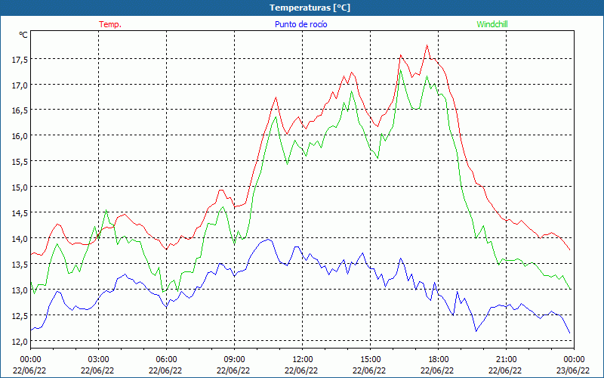The image size is (604, 378).
Task: Click the 03:00 time axis label
Action: click(x=98, y=360)
